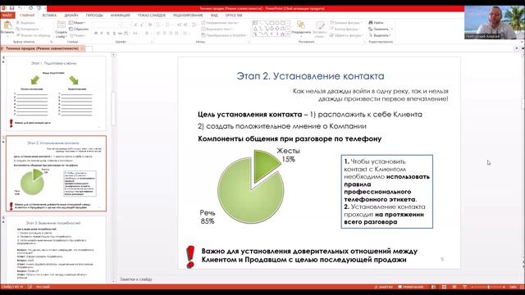Click the Cut (Вырезать) command
Image resolution: width=525 pixels, height=295 pixels.
click(25, 23)
